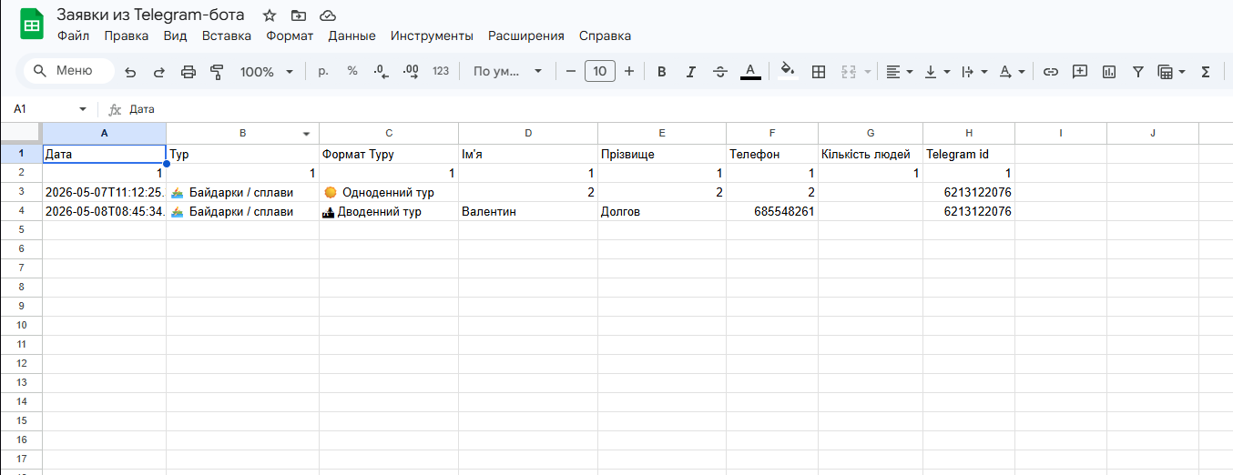This screenshot has height=475, width=1233.
Task: Click the move-to-folder icon near title
Action: (299, 15)
